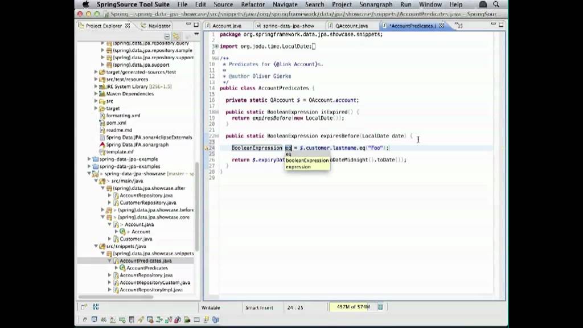Select formatting.xml in Project Explorer
Viewport: 583px width, 328px height.
coord(123,116)
